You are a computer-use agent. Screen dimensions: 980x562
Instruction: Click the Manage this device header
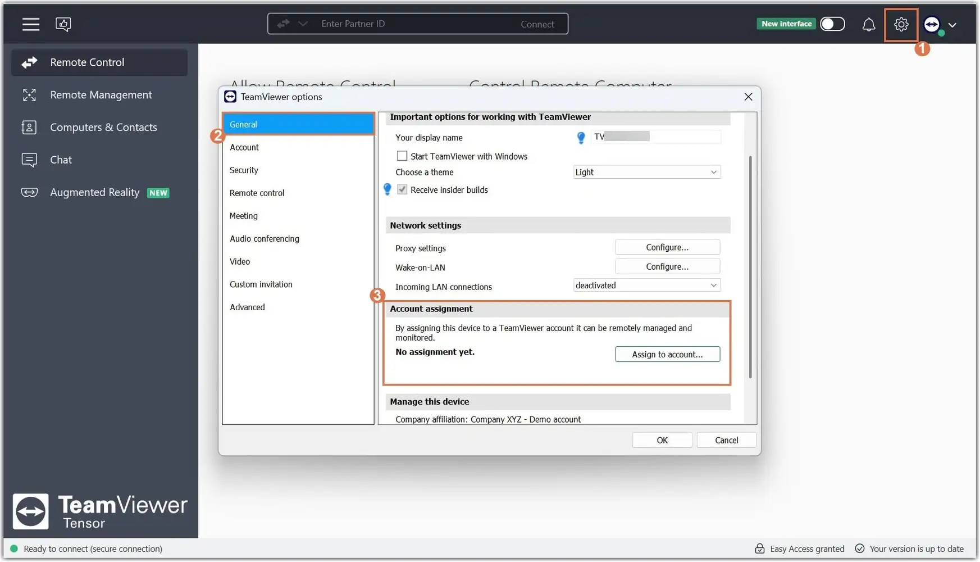(558, 402)
